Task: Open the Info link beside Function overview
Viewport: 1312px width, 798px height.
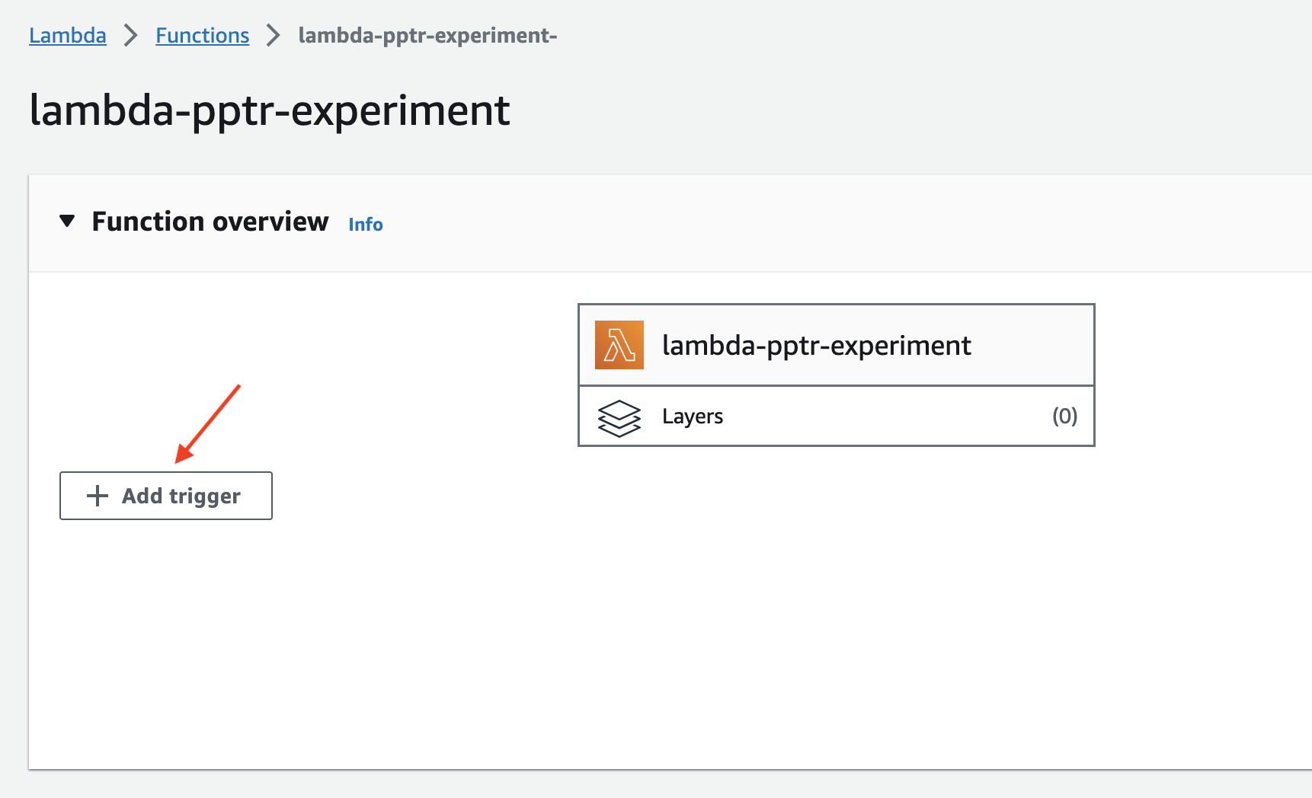Action: (x=366, y=225)
